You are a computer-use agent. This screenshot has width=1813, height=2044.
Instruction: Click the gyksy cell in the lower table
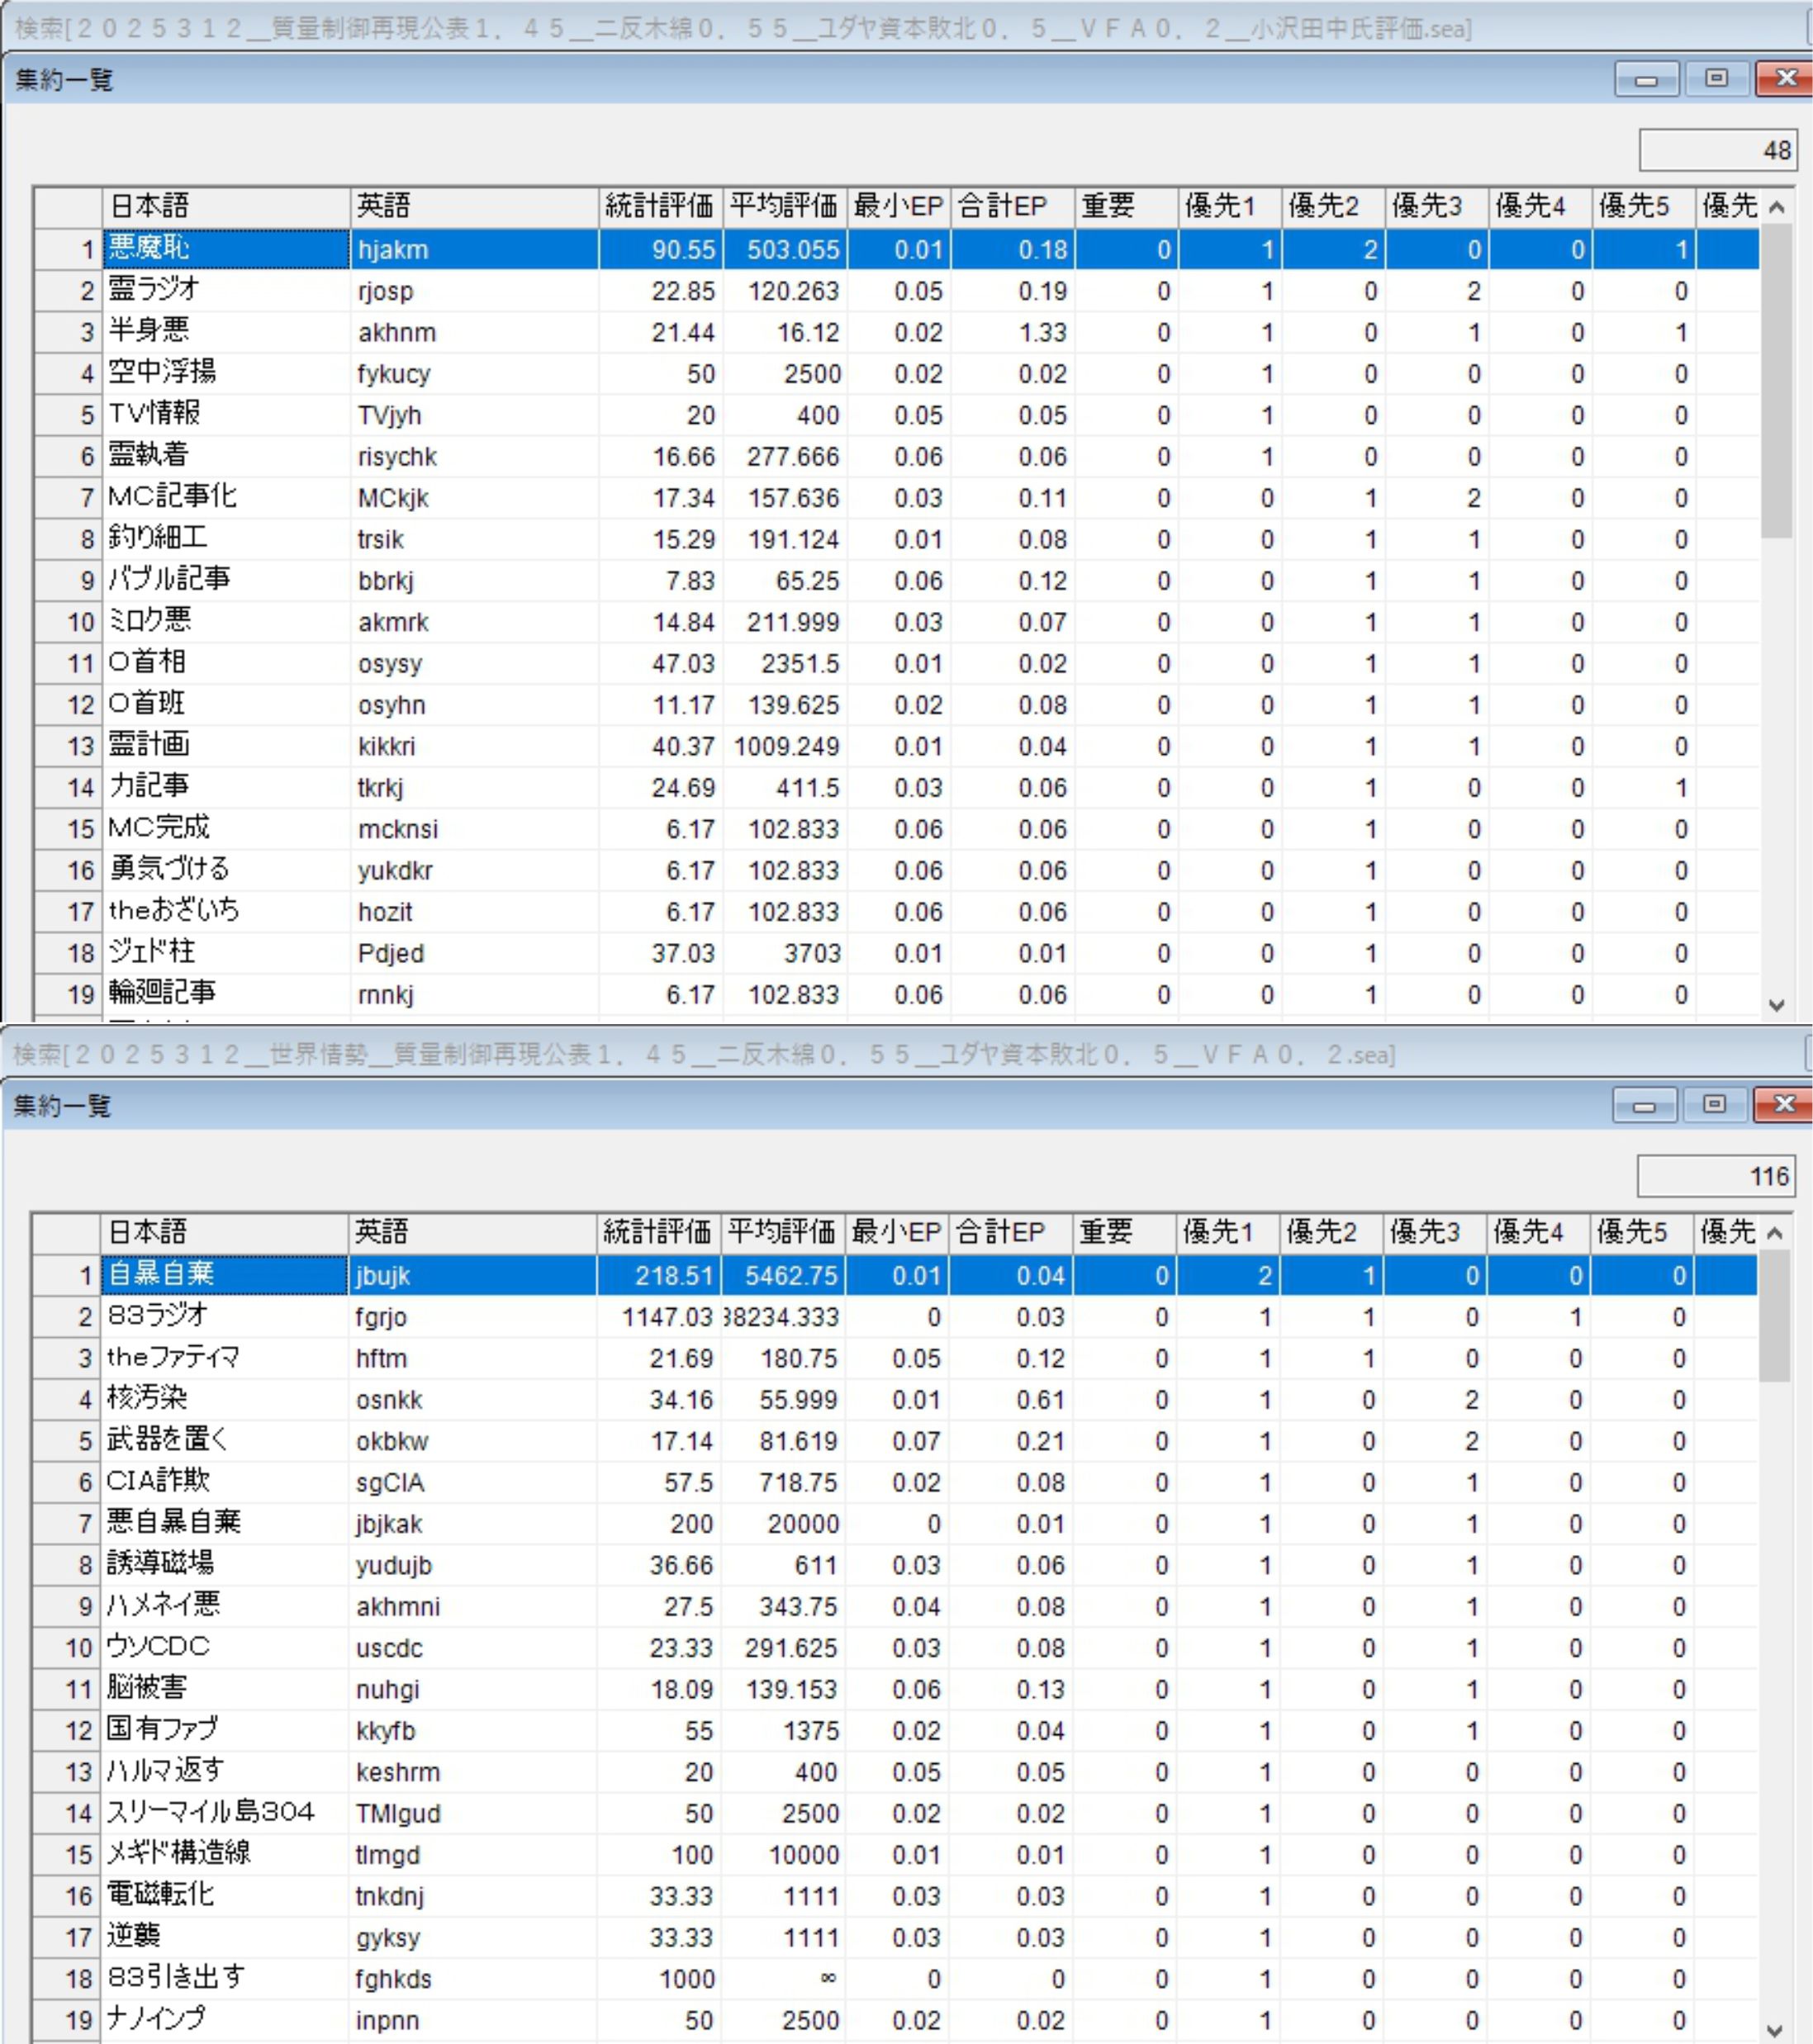click(x=472, y=1938)
